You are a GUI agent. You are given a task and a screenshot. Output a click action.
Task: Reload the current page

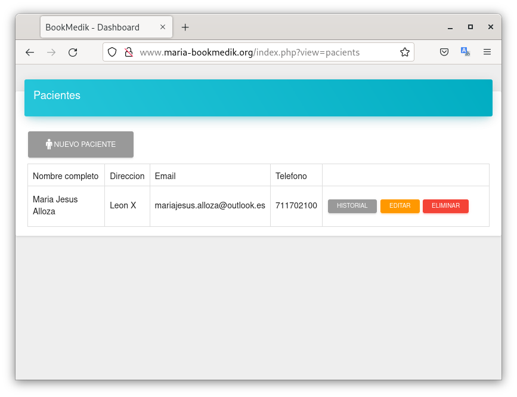[x=73, y=53]
